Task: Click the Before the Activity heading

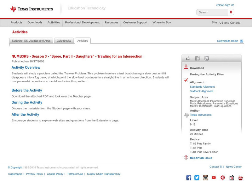Action: click(27, 90)
